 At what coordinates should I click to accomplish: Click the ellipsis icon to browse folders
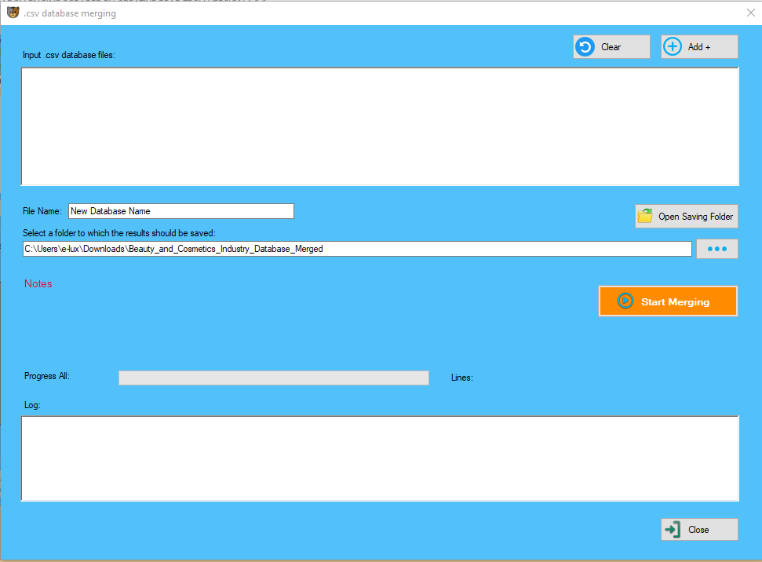tap(716, 248)
